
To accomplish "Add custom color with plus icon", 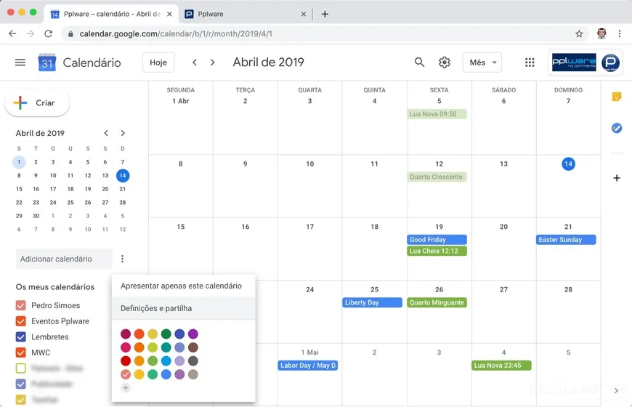I will click(x=126, y=388).
